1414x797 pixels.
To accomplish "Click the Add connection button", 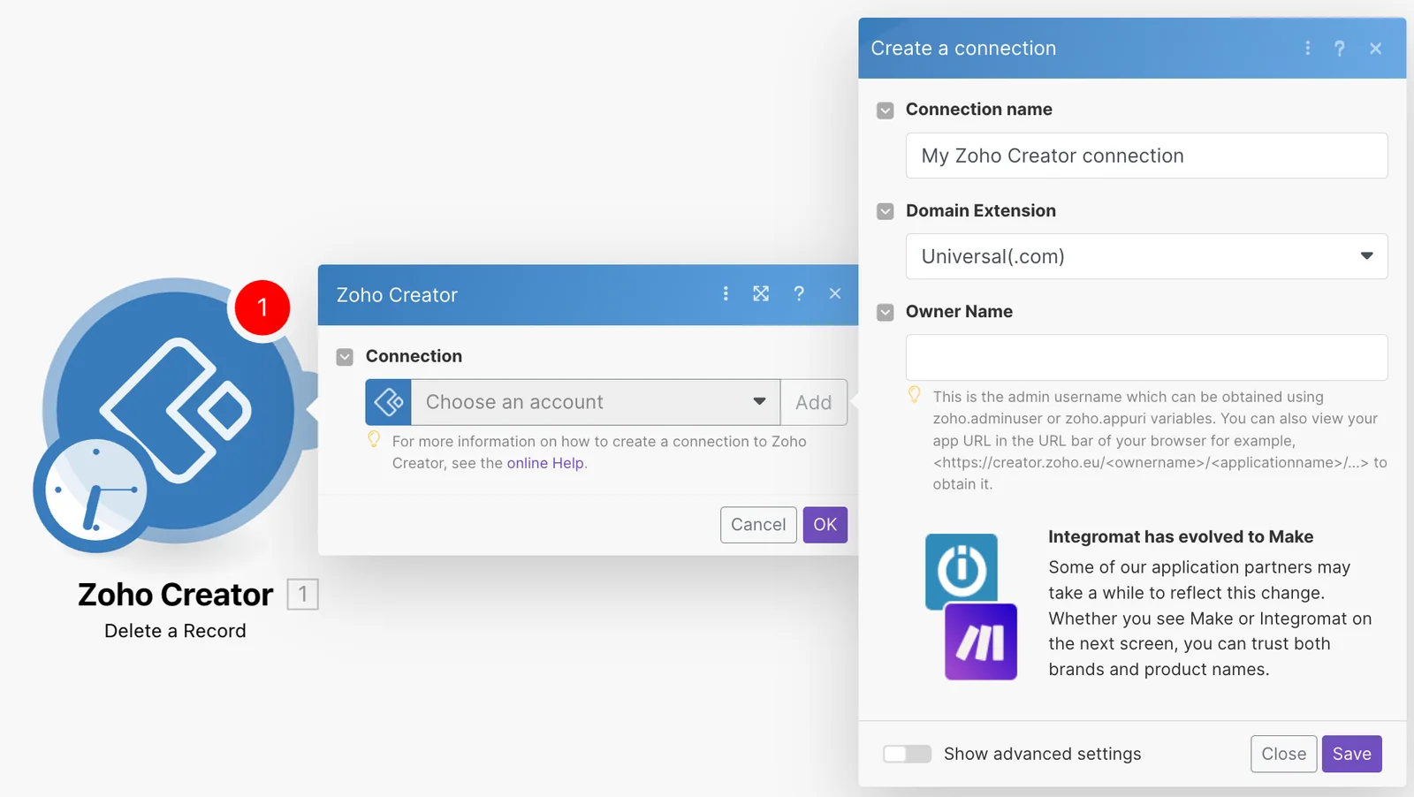I will 814,402.
